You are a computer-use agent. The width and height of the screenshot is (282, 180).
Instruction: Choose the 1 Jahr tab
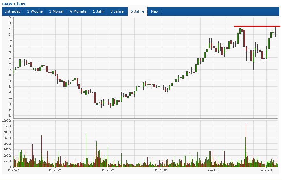[98, 11]
